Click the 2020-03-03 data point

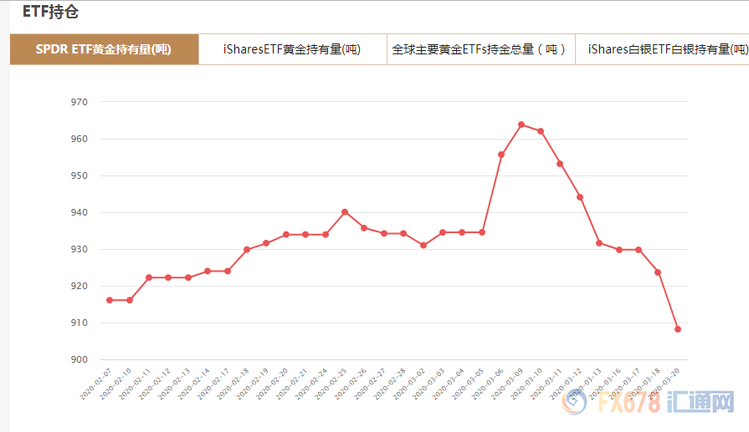tap(443, 232)
